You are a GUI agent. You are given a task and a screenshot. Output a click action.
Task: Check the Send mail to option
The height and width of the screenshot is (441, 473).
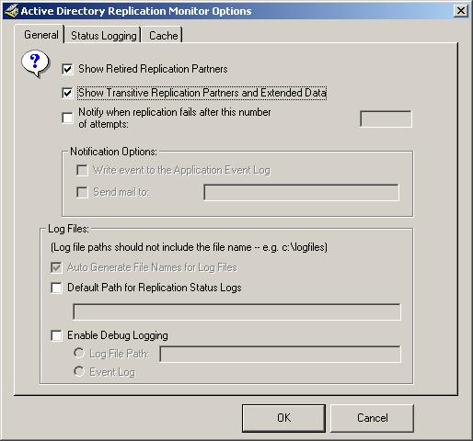click(82, 192)
